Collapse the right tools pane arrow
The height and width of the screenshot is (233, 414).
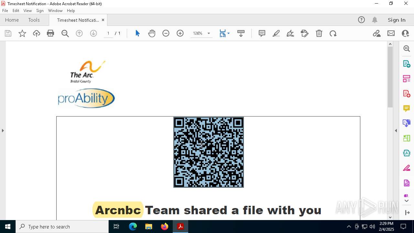click(x=396, y=130)
